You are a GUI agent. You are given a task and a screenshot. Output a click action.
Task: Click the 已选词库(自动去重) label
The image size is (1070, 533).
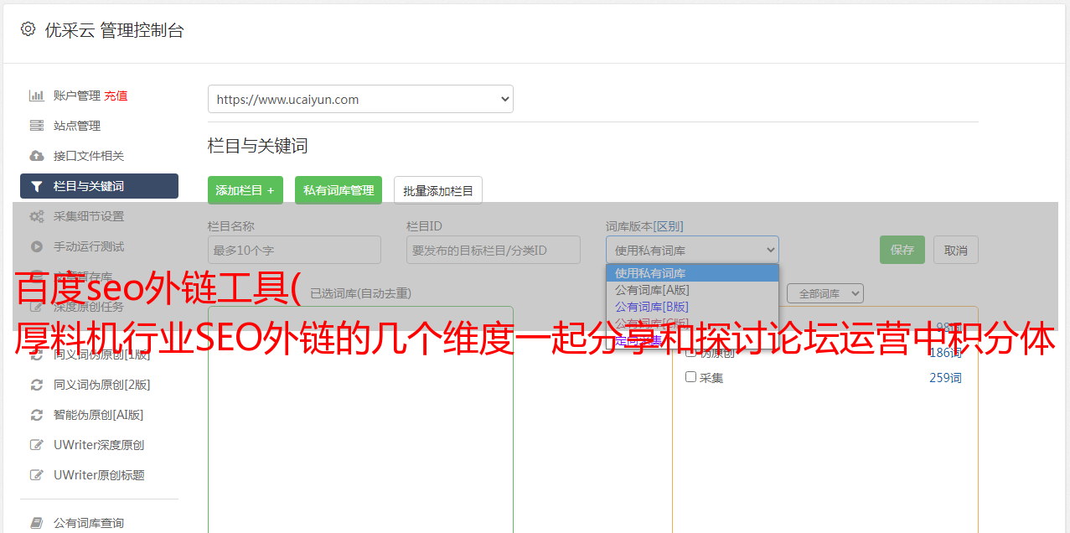pos(360,293)
